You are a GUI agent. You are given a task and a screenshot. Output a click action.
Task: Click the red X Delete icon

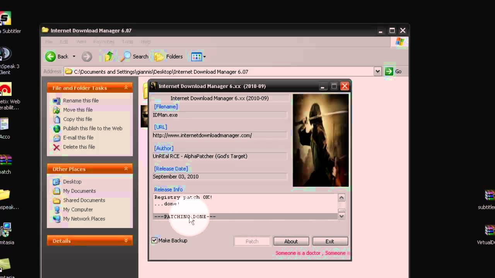[57, 147]
